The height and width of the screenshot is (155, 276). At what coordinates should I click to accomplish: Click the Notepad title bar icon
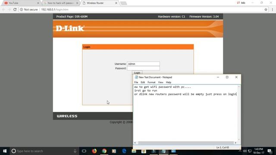pos(136,77)
